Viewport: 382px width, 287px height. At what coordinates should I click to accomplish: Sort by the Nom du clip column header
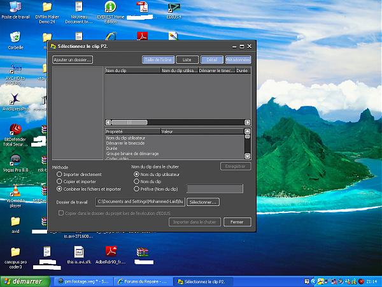[133, 71]
